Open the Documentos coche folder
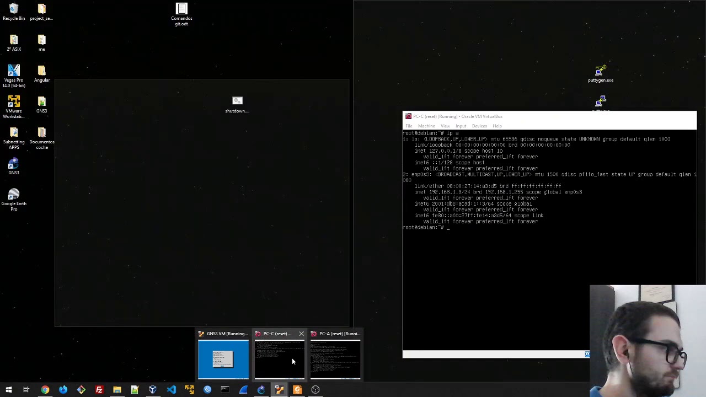706x397 pixels. tap(41, 138)
